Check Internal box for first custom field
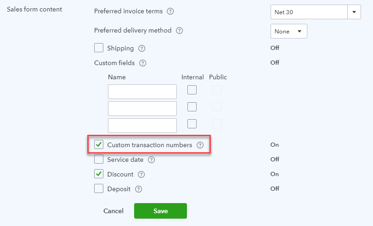The height and width of the screenshot is (226, 373). point(192,90)
